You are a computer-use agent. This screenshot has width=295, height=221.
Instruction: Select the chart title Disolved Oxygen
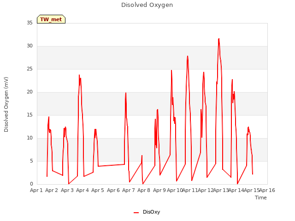click(147, 5)
